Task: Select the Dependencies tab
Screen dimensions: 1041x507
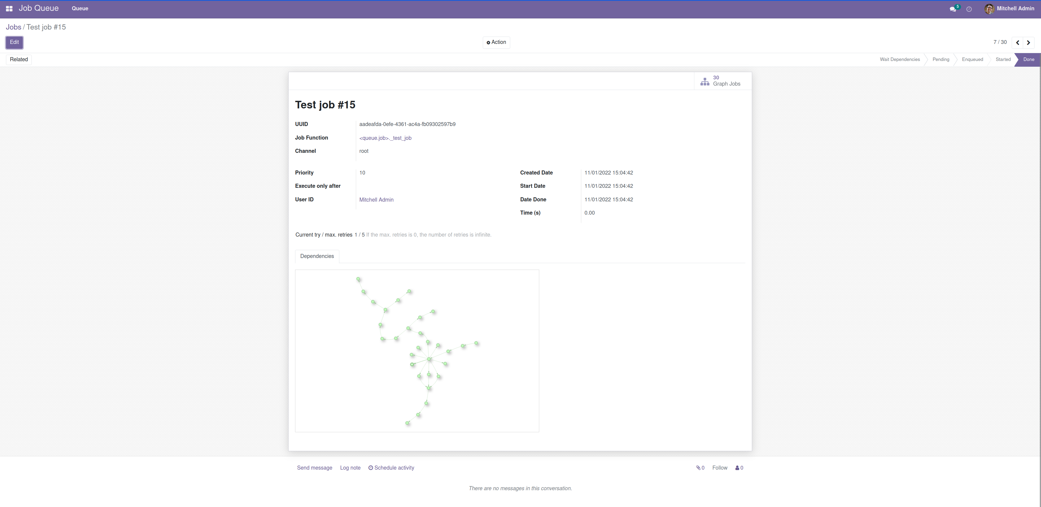Action: tap(317, 256)
